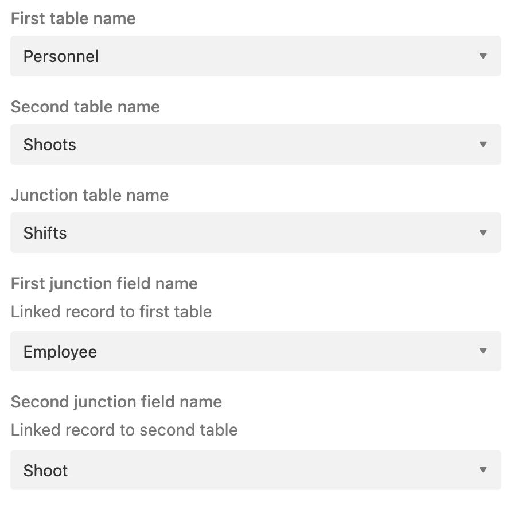Click the arrow icon next to Shifts

483,233
